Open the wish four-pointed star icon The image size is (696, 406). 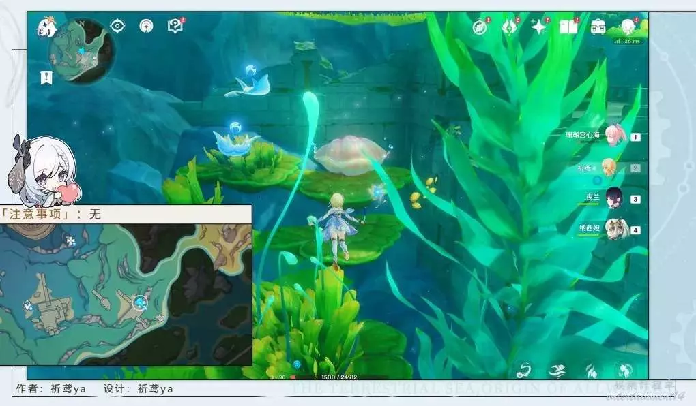[x=539, y=27]
